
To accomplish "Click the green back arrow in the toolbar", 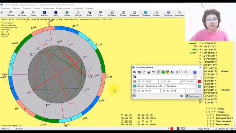I will pos(1,13).
